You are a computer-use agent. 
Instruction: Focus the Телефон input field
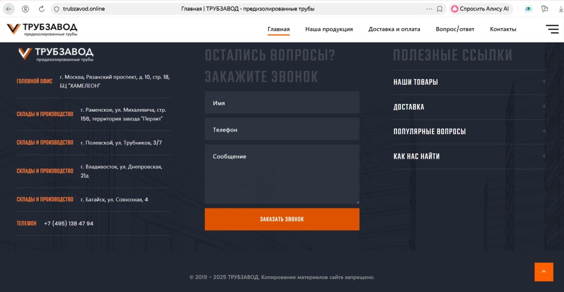pyautogui.click(x=281, y=130)
